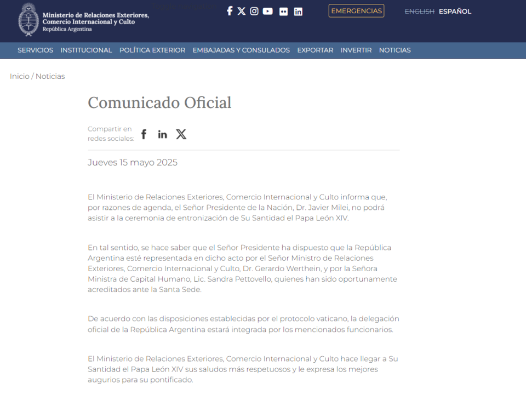Open the INVERTIR menu item
526x400 pixels.
(x=356, y=50)
